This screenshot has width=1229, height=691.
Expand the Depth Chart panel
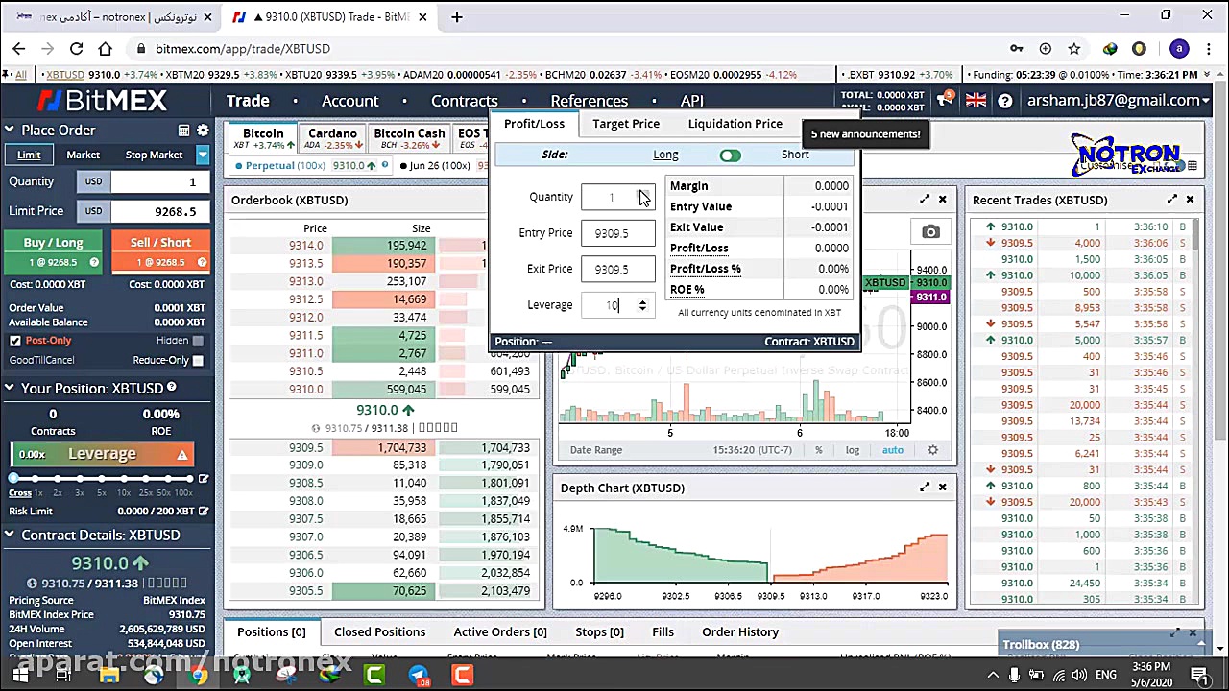pyautogui.click(x=925, y=488)
